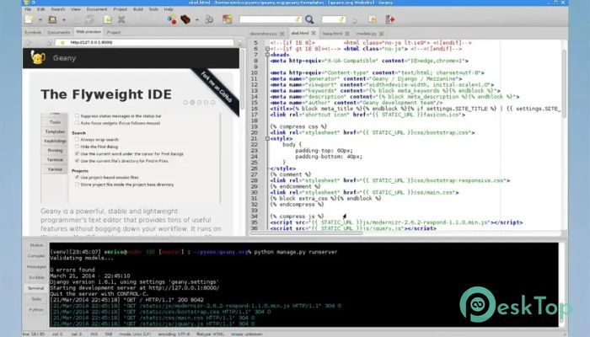Select the second carousel indicator dot

(192, 102)
